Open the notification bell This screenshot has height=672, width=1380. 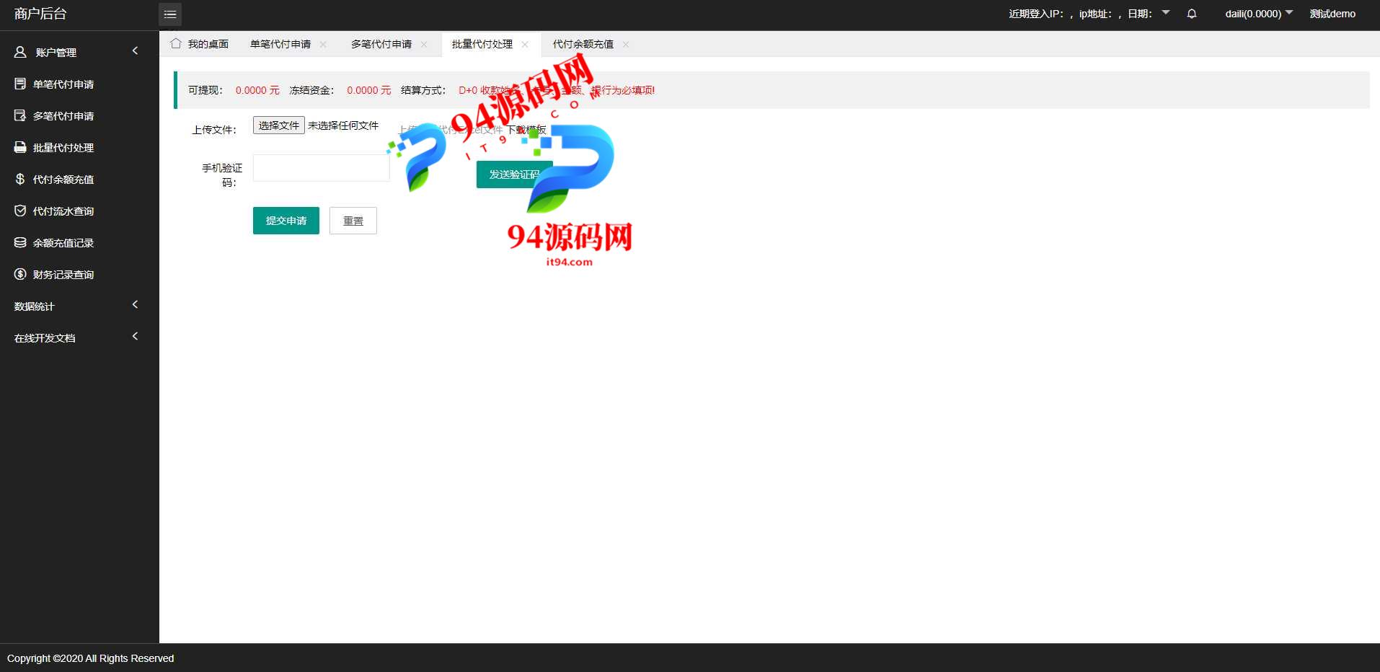(1192, 14)
